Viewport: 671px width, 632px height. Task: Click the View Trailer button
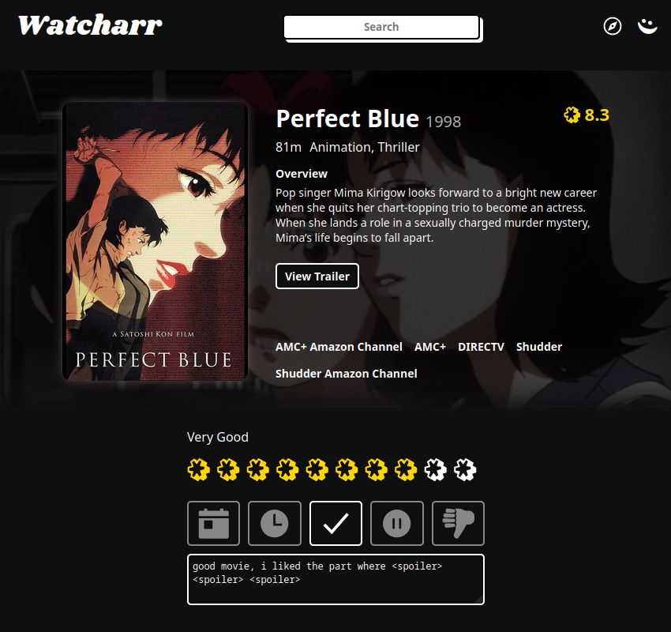click(x=317, y=276)
